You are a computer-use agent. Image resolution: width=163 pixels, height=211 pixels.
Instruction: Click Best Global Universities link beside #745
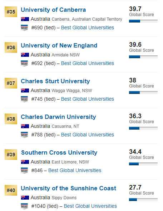pos(88,99)
